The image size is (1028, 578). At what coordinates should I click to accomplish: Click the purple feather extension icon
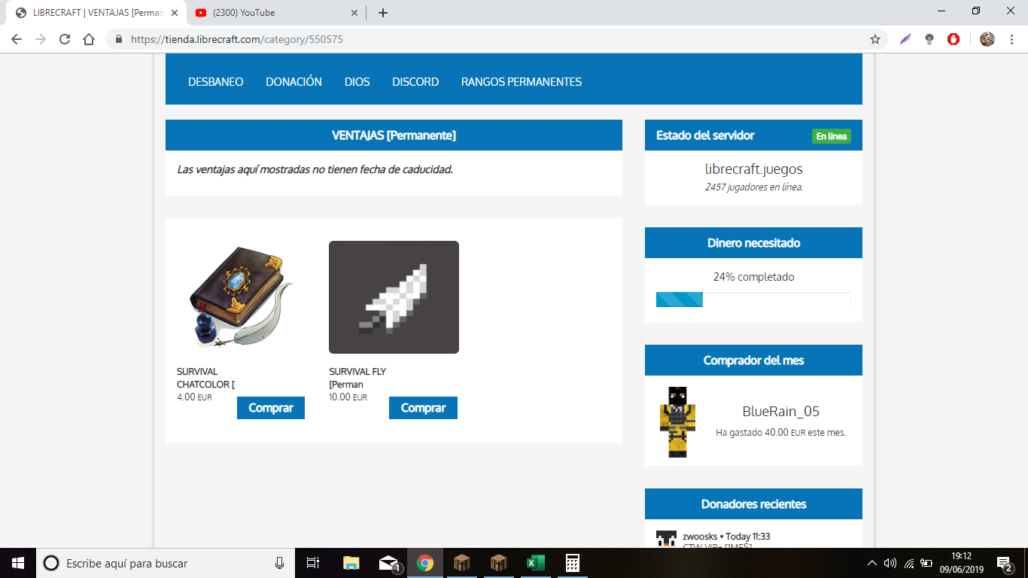tap(905, 39)
